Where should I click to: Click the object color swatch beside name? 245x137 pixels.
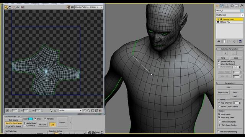tap(242, 10)
